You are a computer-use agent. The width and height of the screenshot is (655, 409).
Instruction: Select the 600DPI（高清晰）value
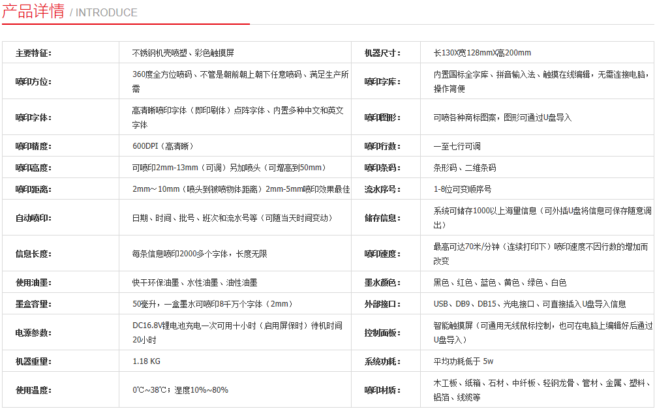(x=163, y=146)
